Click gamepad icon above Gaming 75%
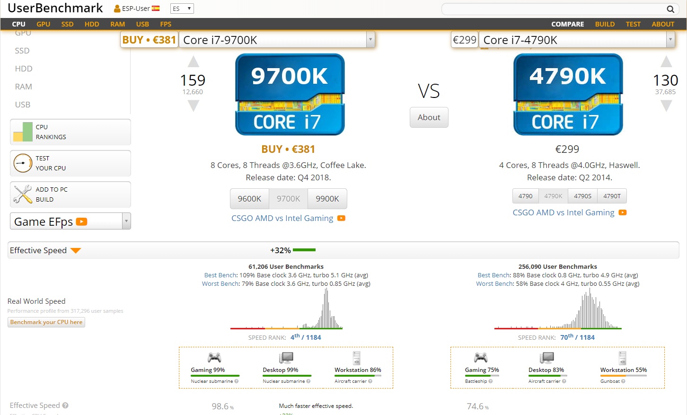Viewport: 687px width, 415px height. [481, 357]
